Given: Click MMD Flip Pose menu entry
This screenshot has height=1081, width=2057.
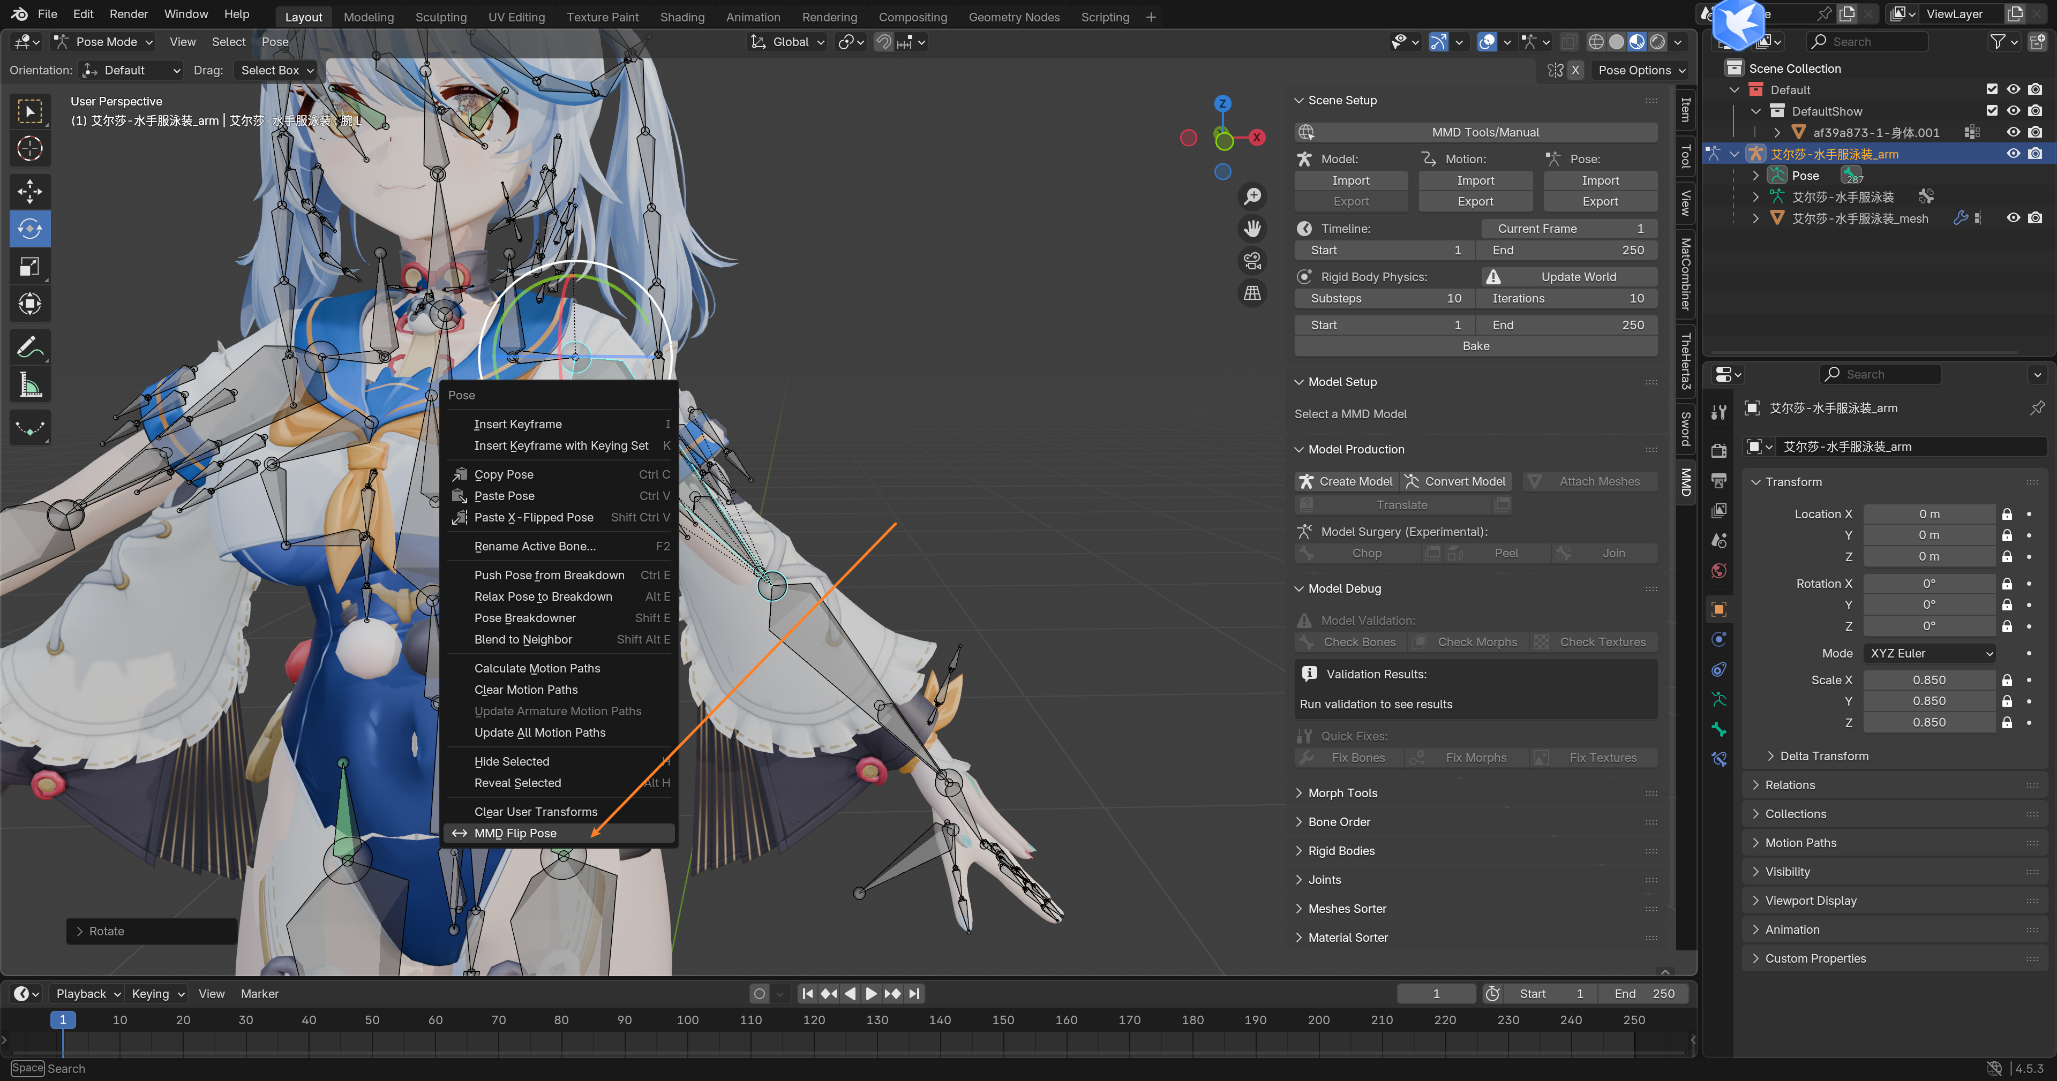Looking at the screenshot, I should click(x=515, y=833).
